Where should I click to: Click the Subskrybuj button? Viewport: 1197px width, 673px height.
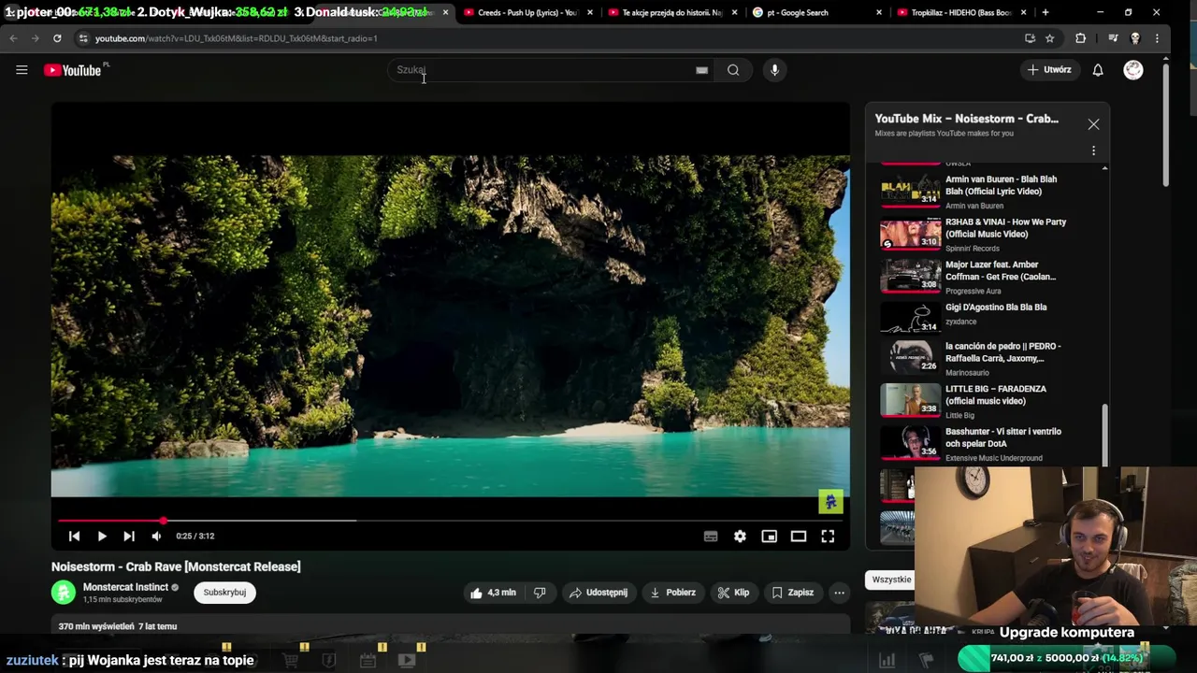(x=224, y=593)
